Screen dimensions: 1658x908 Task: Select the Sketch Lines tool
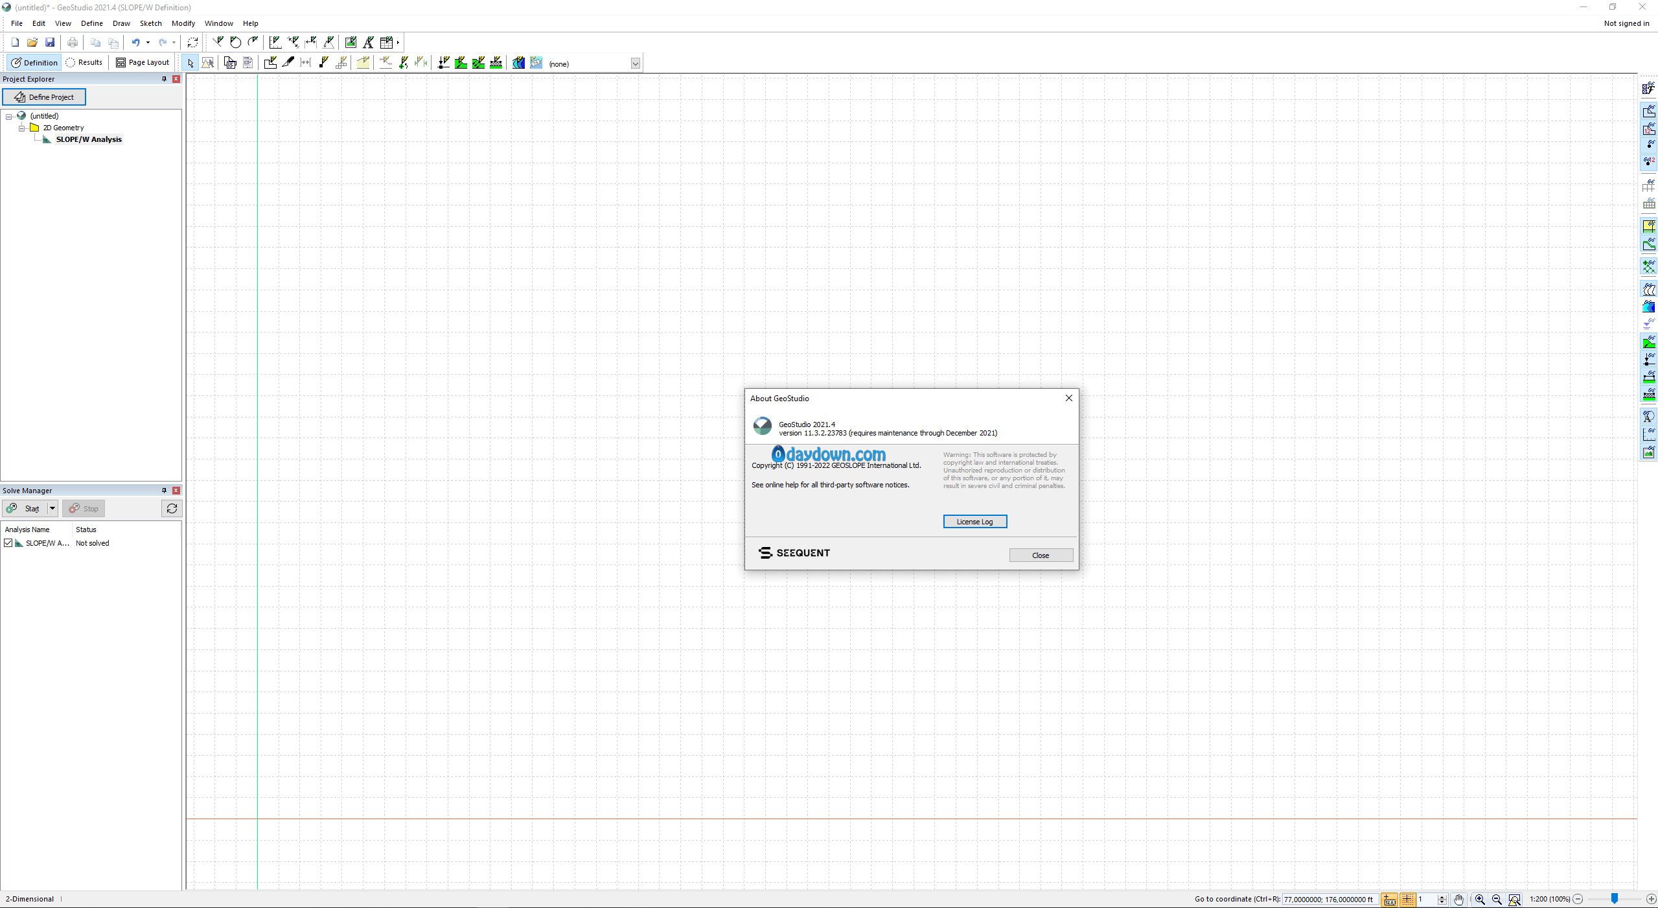point(218,42)
